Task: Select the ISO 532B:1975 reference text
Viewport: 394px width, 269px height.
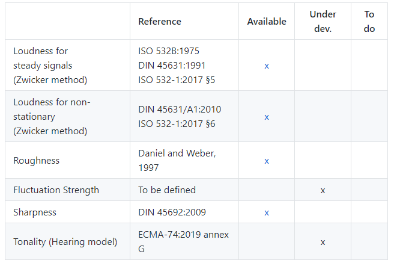Action: coord(169,51)
